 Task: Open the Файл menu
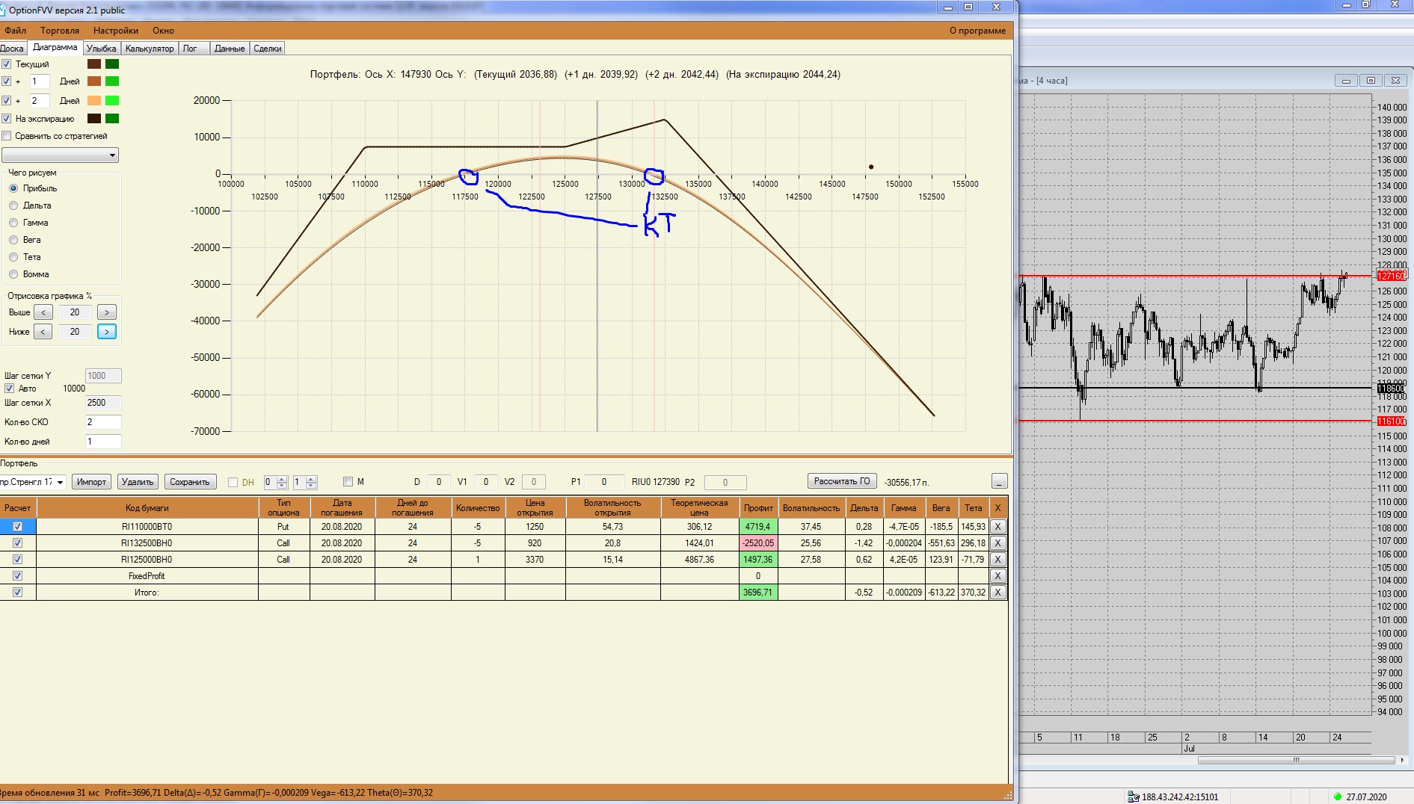(15, 31)
